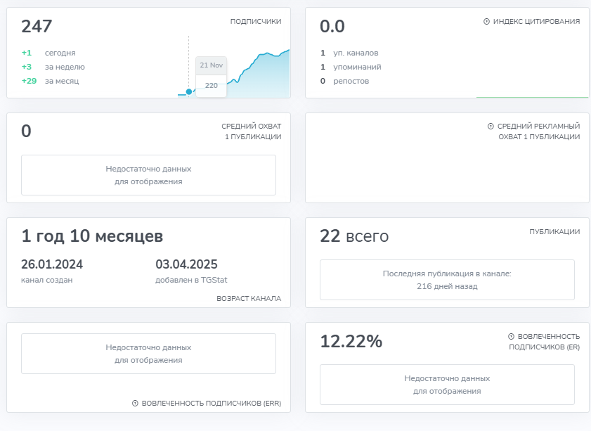Open the ПУБЛИКАЦИИ heading
Image resolution: width=591 pixels, height=431 pixels.
pos(554,231)
